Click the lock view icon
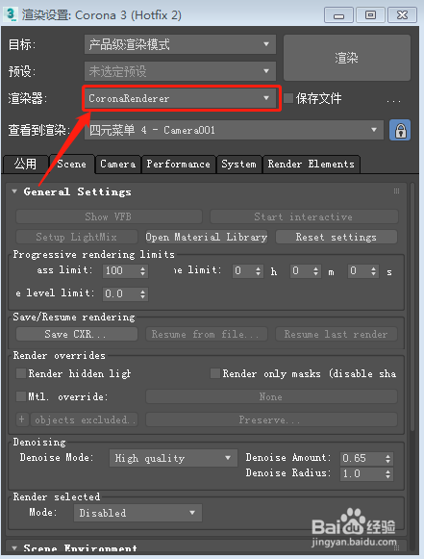The height and width of the screenshot is (559, 424). 400,130
